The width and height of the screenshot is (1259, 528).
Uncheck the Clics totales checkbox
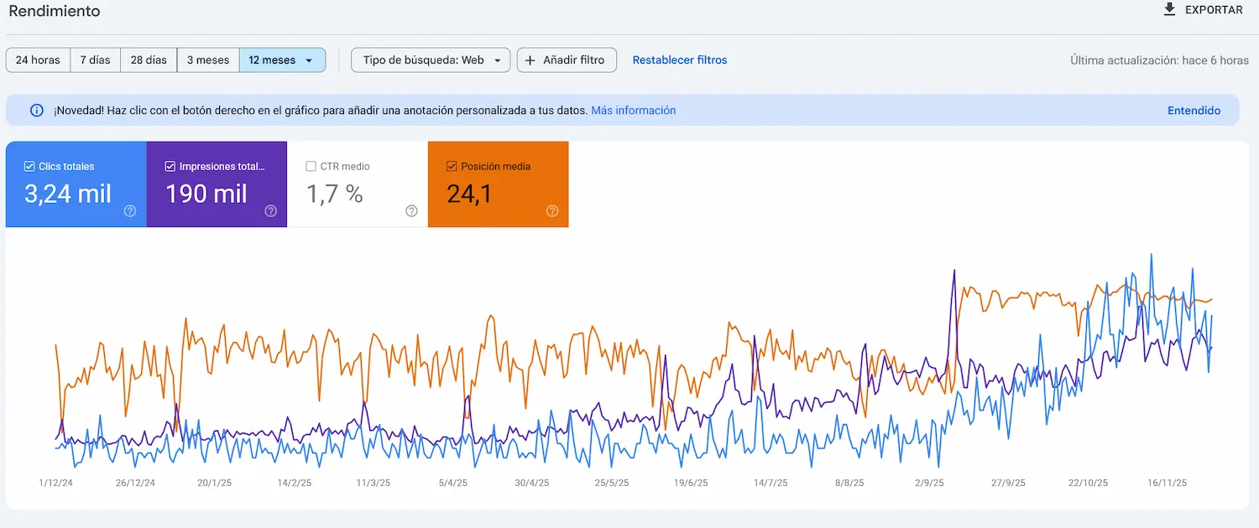tap(29, 167)
